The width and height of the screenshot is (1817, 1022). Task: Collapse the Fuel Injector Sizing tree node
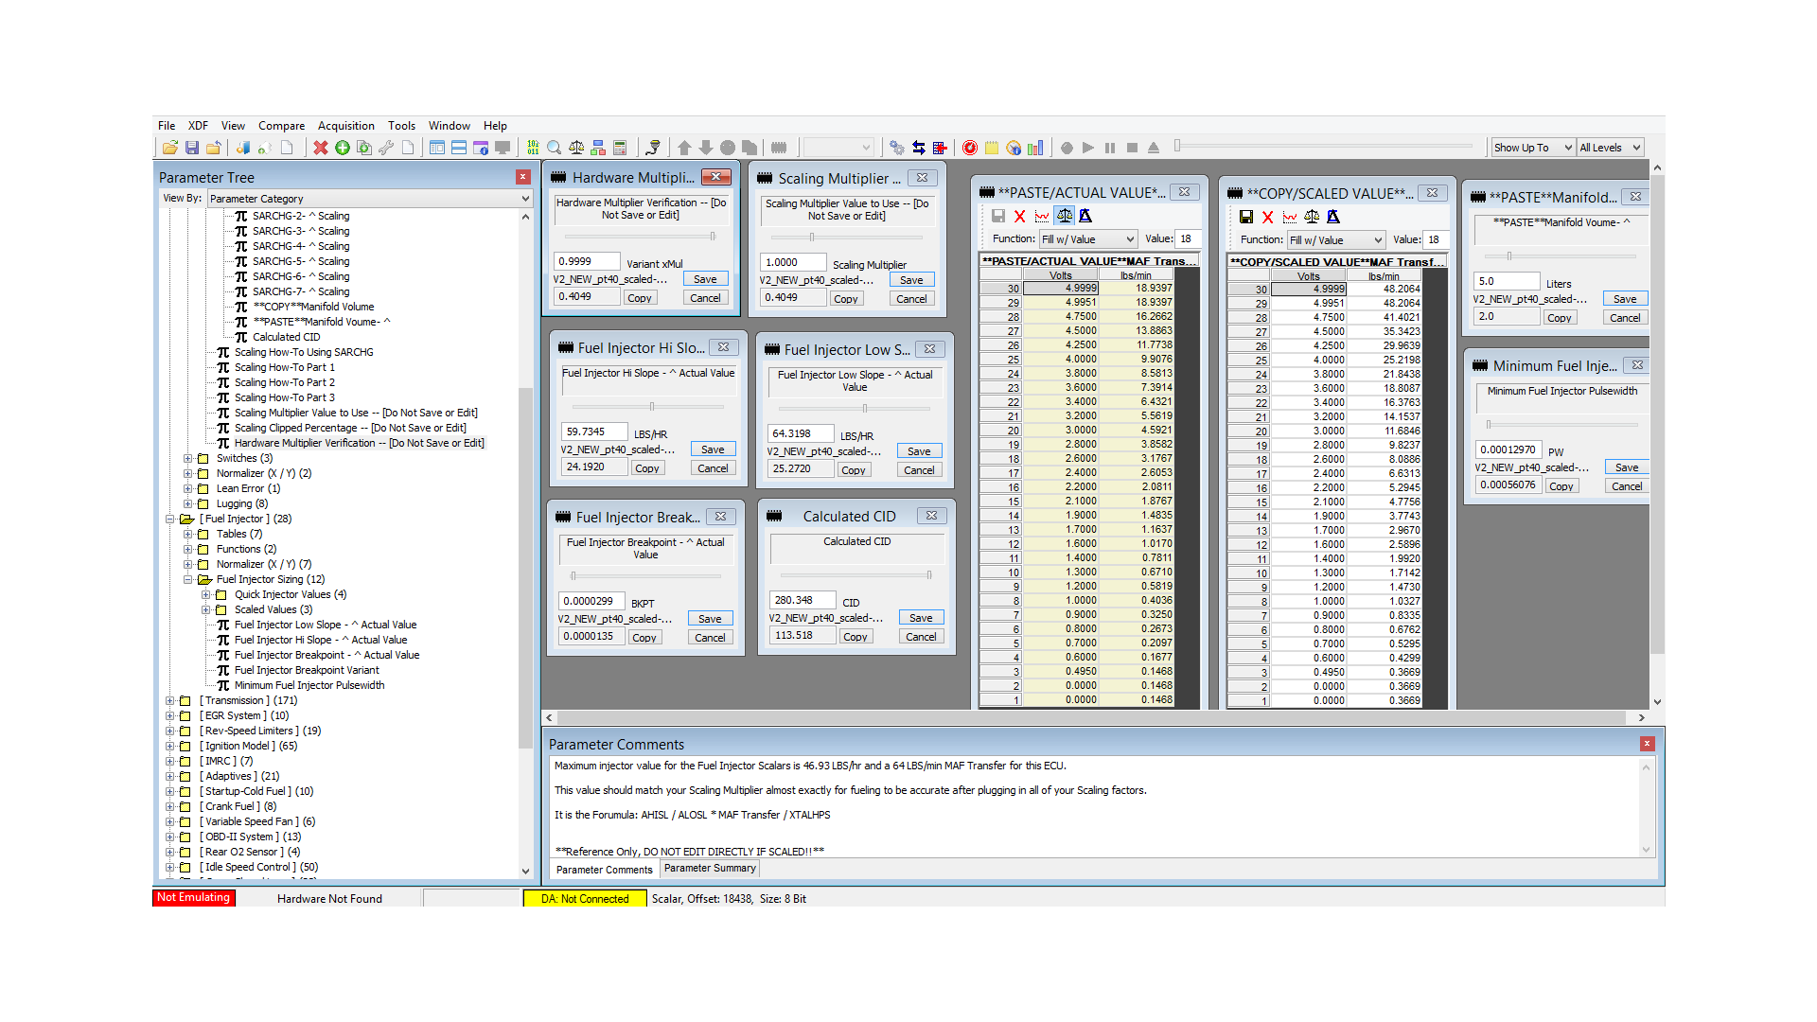coord(188,580)
